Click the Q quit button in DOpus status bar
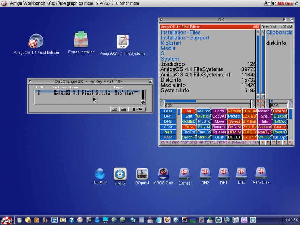The height and width of the screenshot is (225, 300). pos(291,142)
